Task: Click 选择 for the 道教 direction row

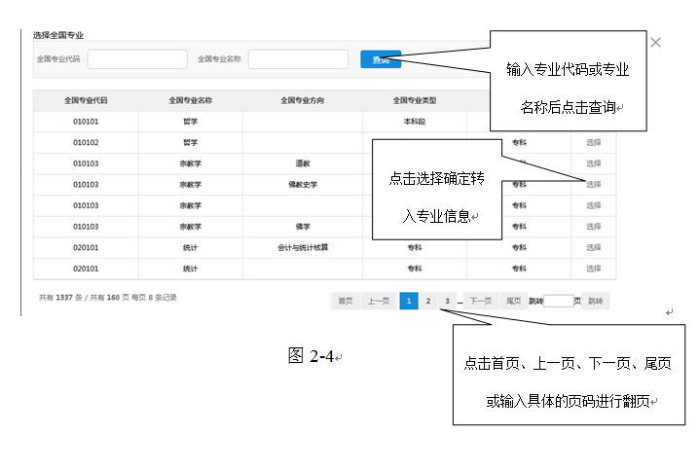Action: coord(593,163)
